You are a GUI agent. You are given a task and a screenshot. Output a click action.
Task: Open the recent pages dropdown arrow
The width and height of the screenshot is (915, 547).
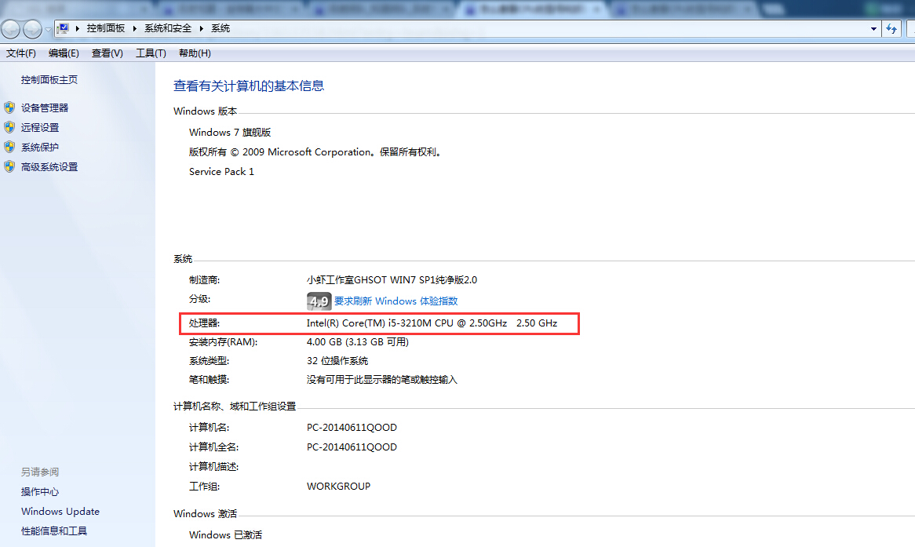pos(49,29)
